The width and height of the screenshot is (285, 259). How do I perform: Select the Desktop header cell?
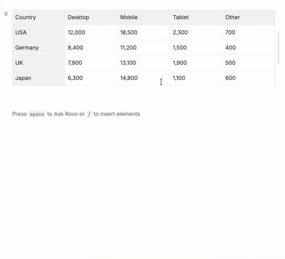91,17
